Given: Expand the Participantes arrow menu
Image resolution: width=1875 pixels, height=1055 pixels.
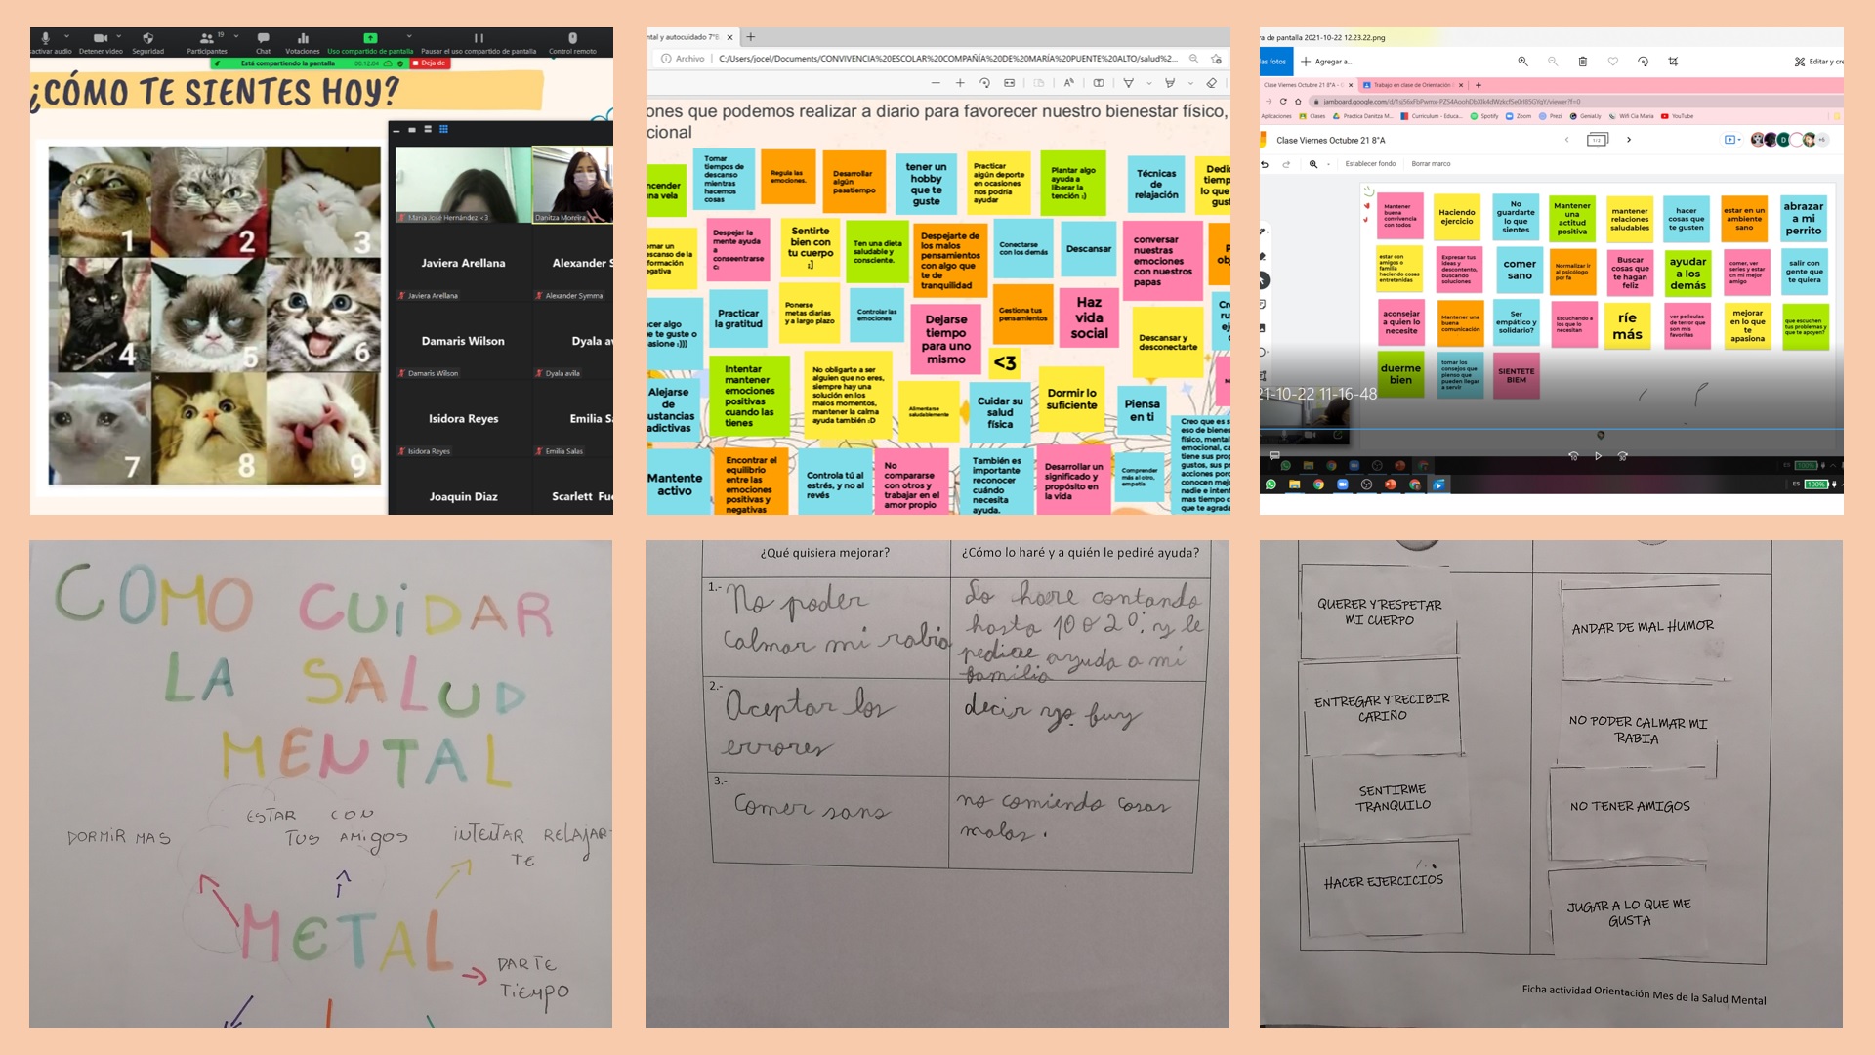Looking at the screenshot, I should [x=236, y=36].
